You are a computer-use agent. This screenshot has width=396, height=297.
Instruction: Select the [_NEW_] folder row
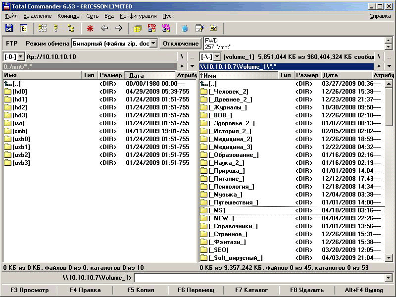pyautogui.click(x=292, y=218)
